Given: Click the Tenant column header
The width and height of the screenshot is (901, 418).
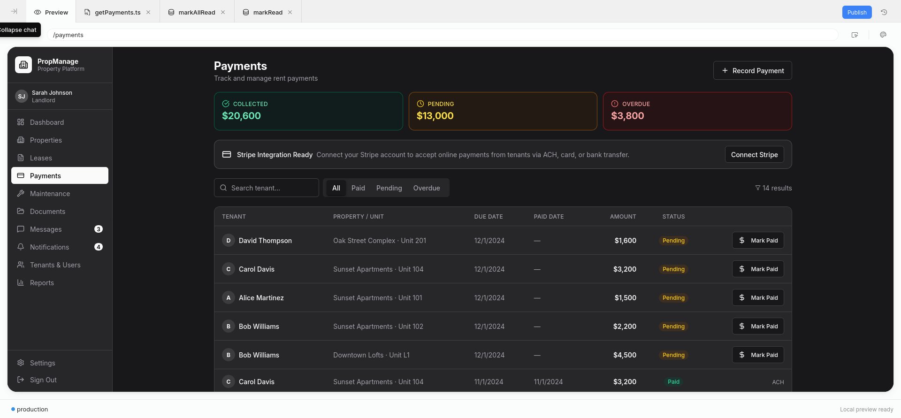Looking at the screenshot, I should (x=234, y=216).
